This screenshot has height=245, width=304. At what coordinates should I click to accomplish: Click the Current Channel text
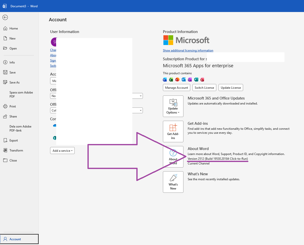[198, 163]
